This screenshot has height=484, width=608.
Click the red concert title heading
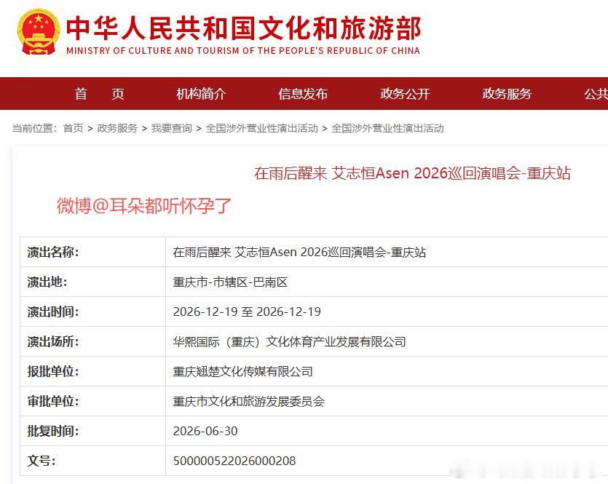[x=412, y=173]
